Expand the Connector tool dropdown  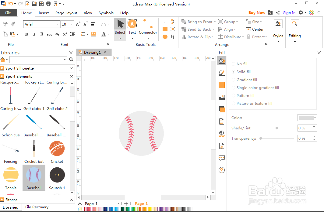(148, 38)
